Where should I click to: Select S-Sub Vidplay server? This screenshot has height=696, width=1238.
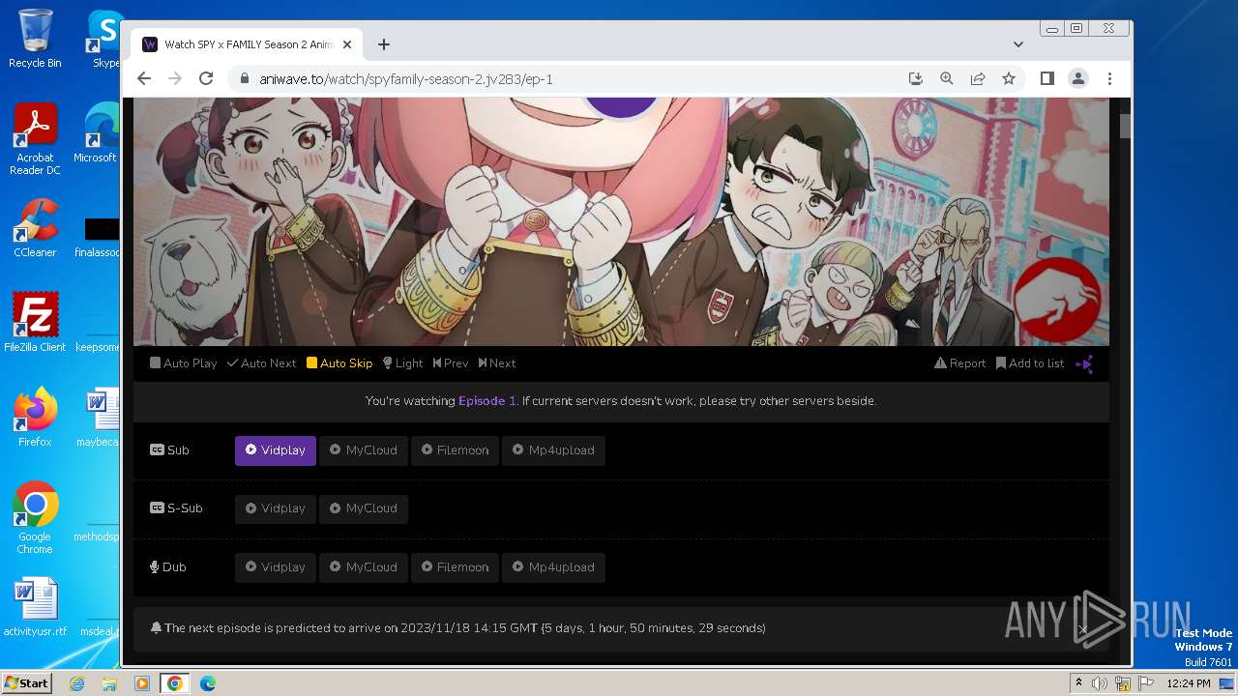[276, 508]
